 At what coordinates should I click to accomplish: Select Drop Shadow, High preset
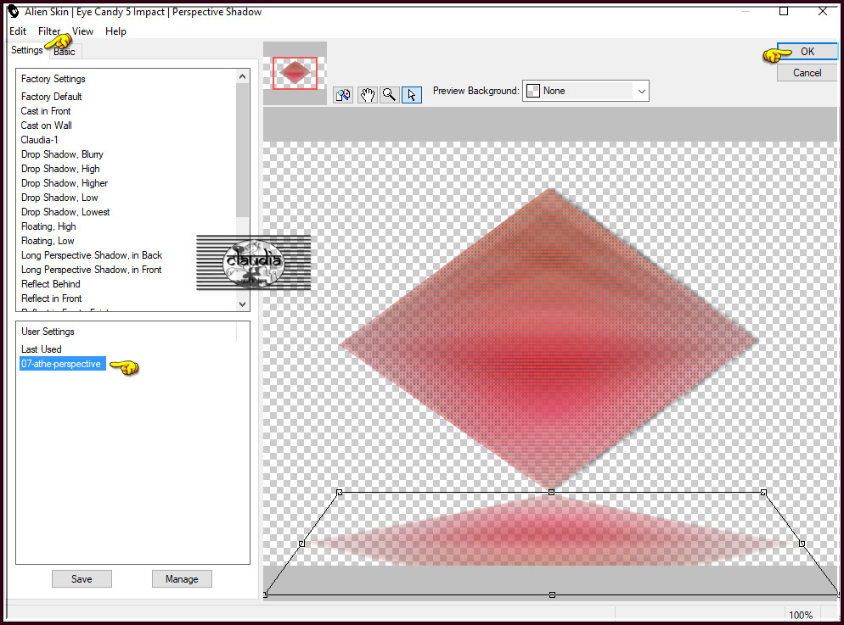pos(60,169)
